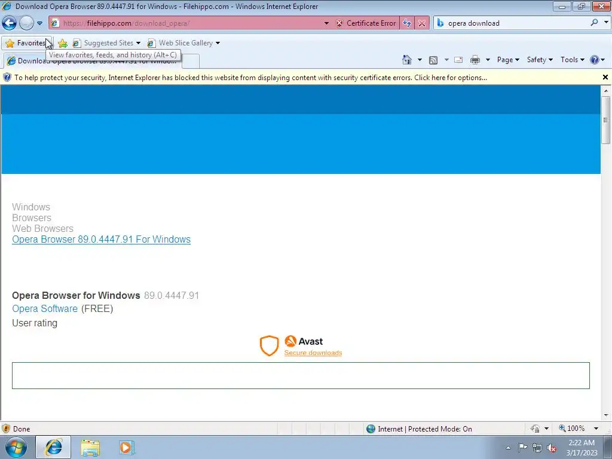The height and width of the screenshot is (459, 612).
Task: Open Windows Media Player from taskbar
Action: [x=127, y=448]
